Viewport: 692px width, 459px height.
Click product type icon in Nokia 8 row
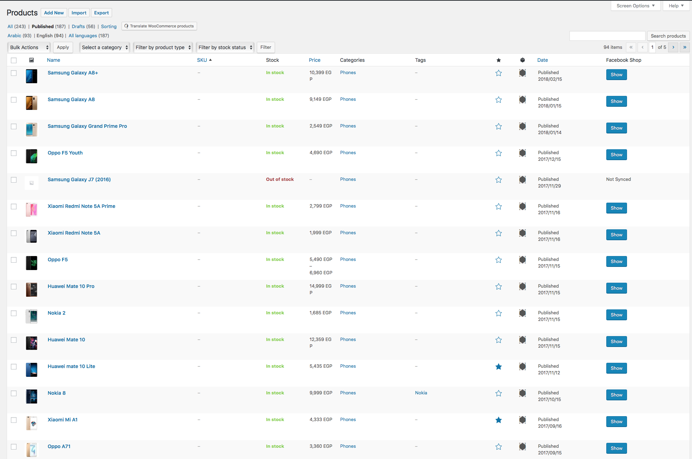click(x=523, y=393)
